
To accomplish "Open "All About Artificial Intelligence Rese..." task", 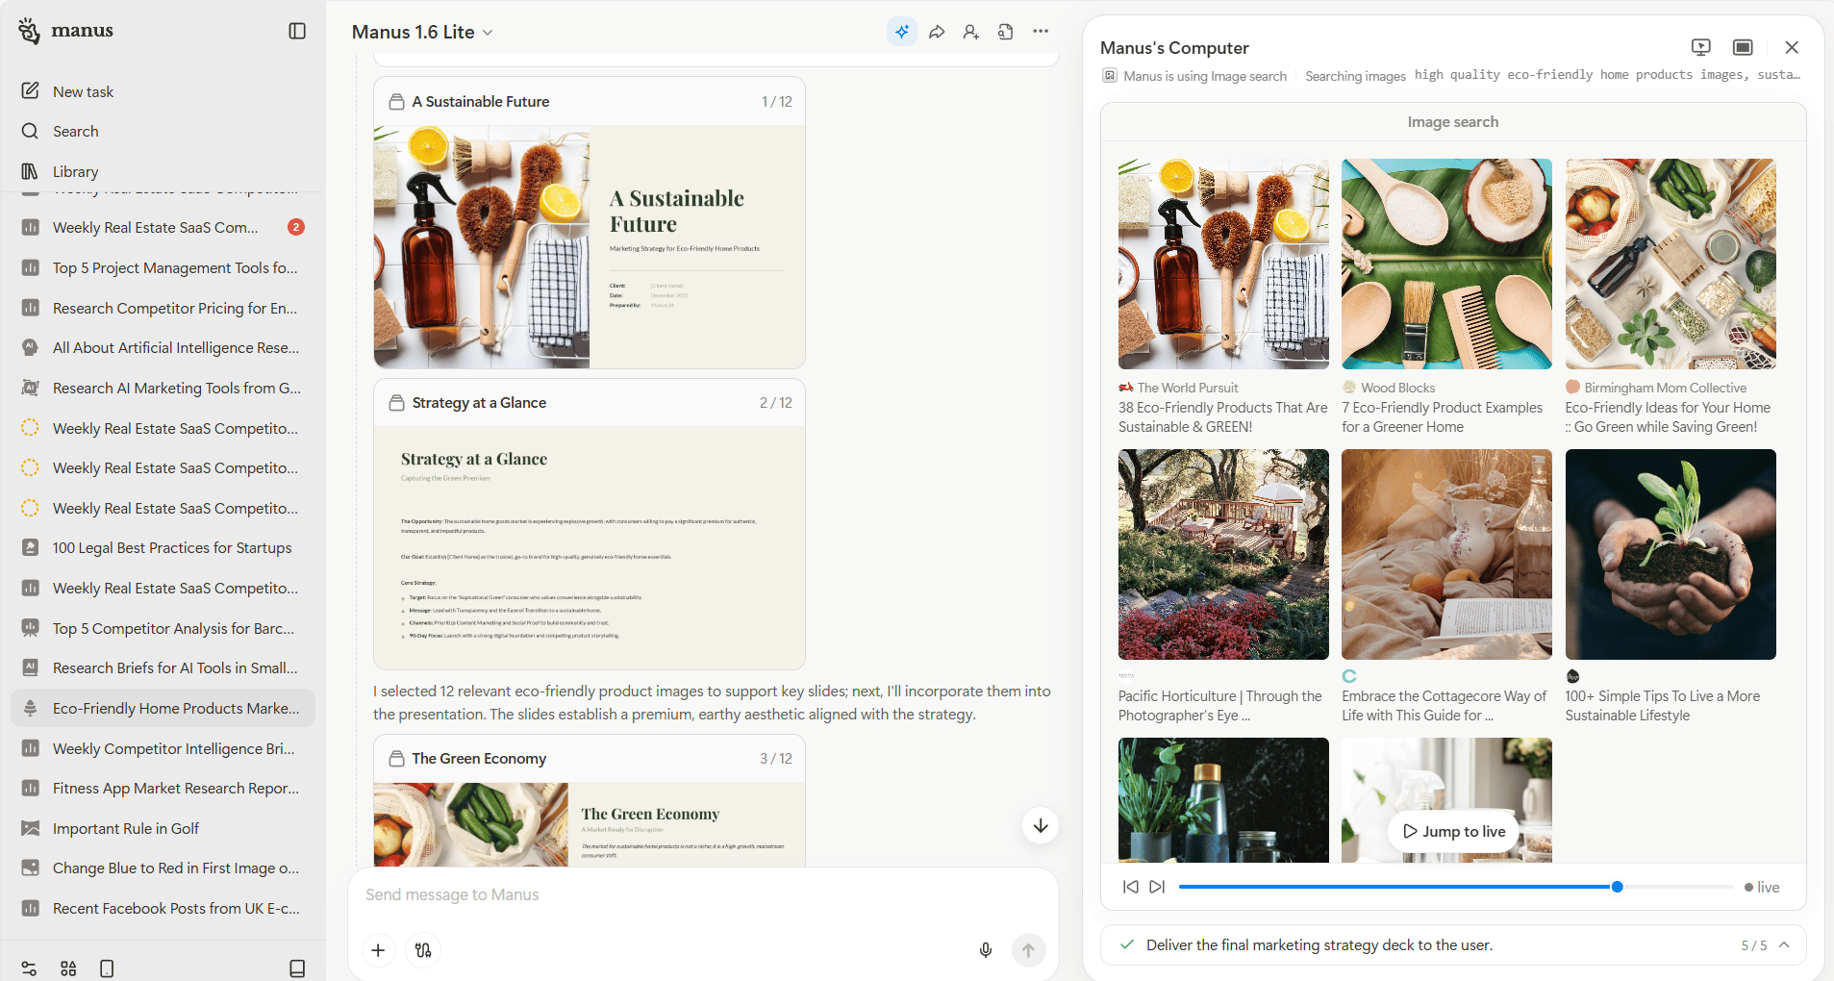I will (x=163, y=348).
